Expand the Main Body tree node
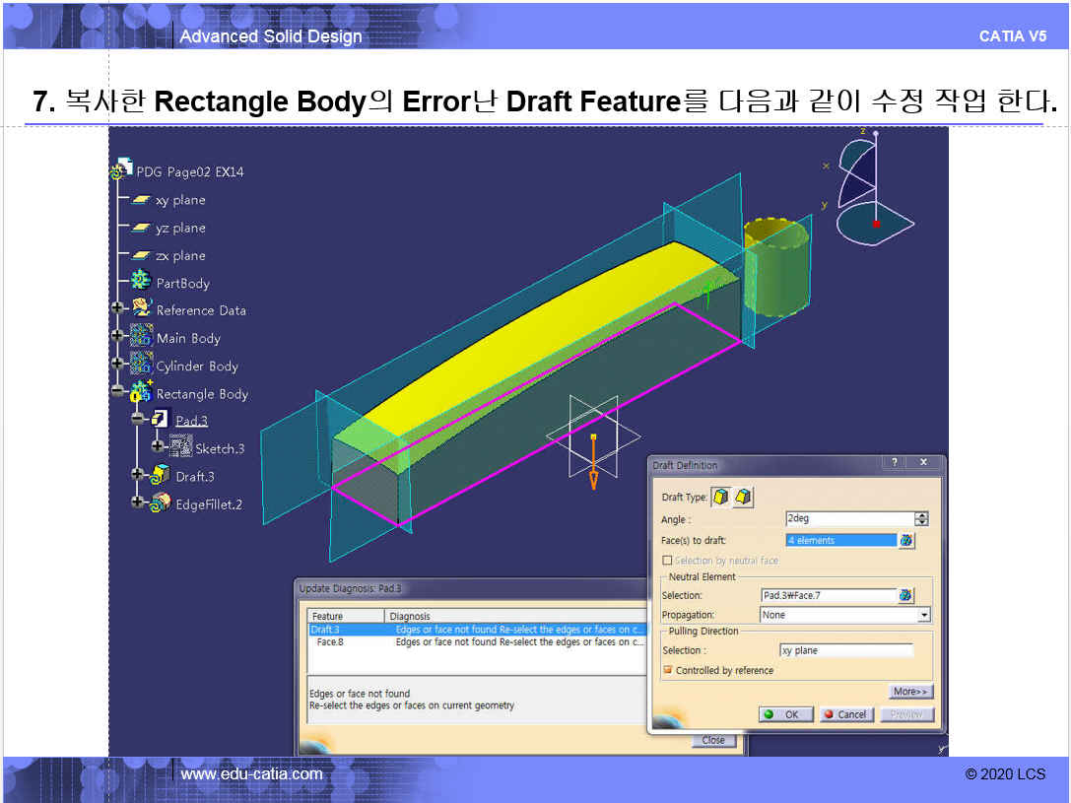 117,336
